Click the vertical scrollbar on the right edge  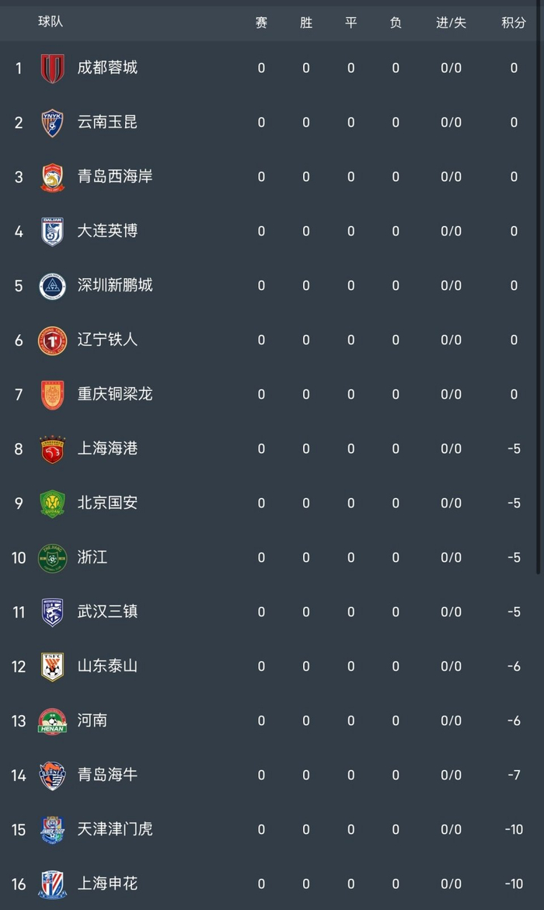tap(539, 311)
